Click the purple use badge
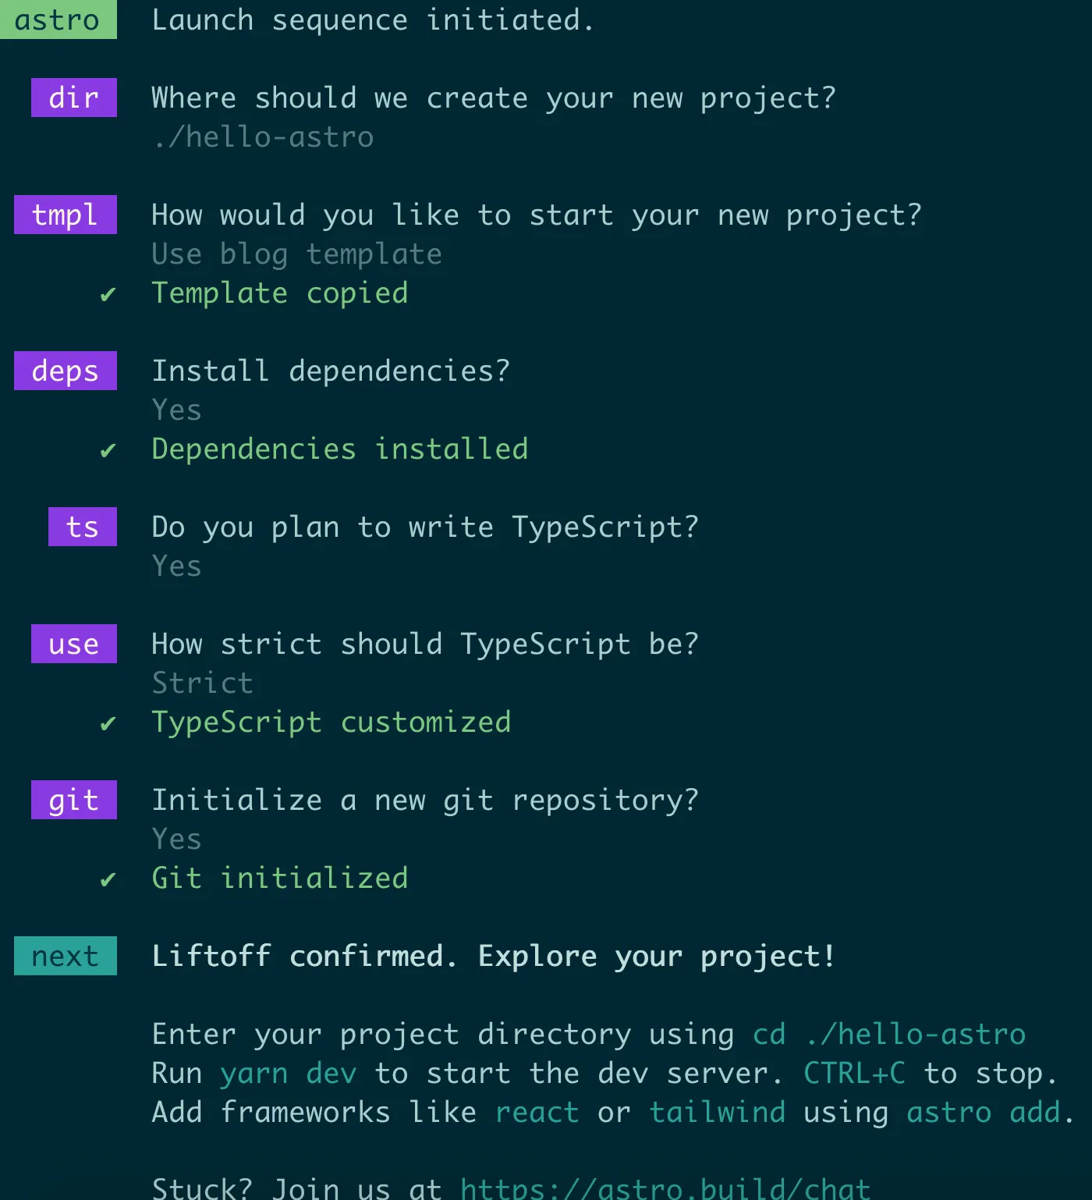The height and width of the screenshot is (1200, 1092). pos(74,644)
